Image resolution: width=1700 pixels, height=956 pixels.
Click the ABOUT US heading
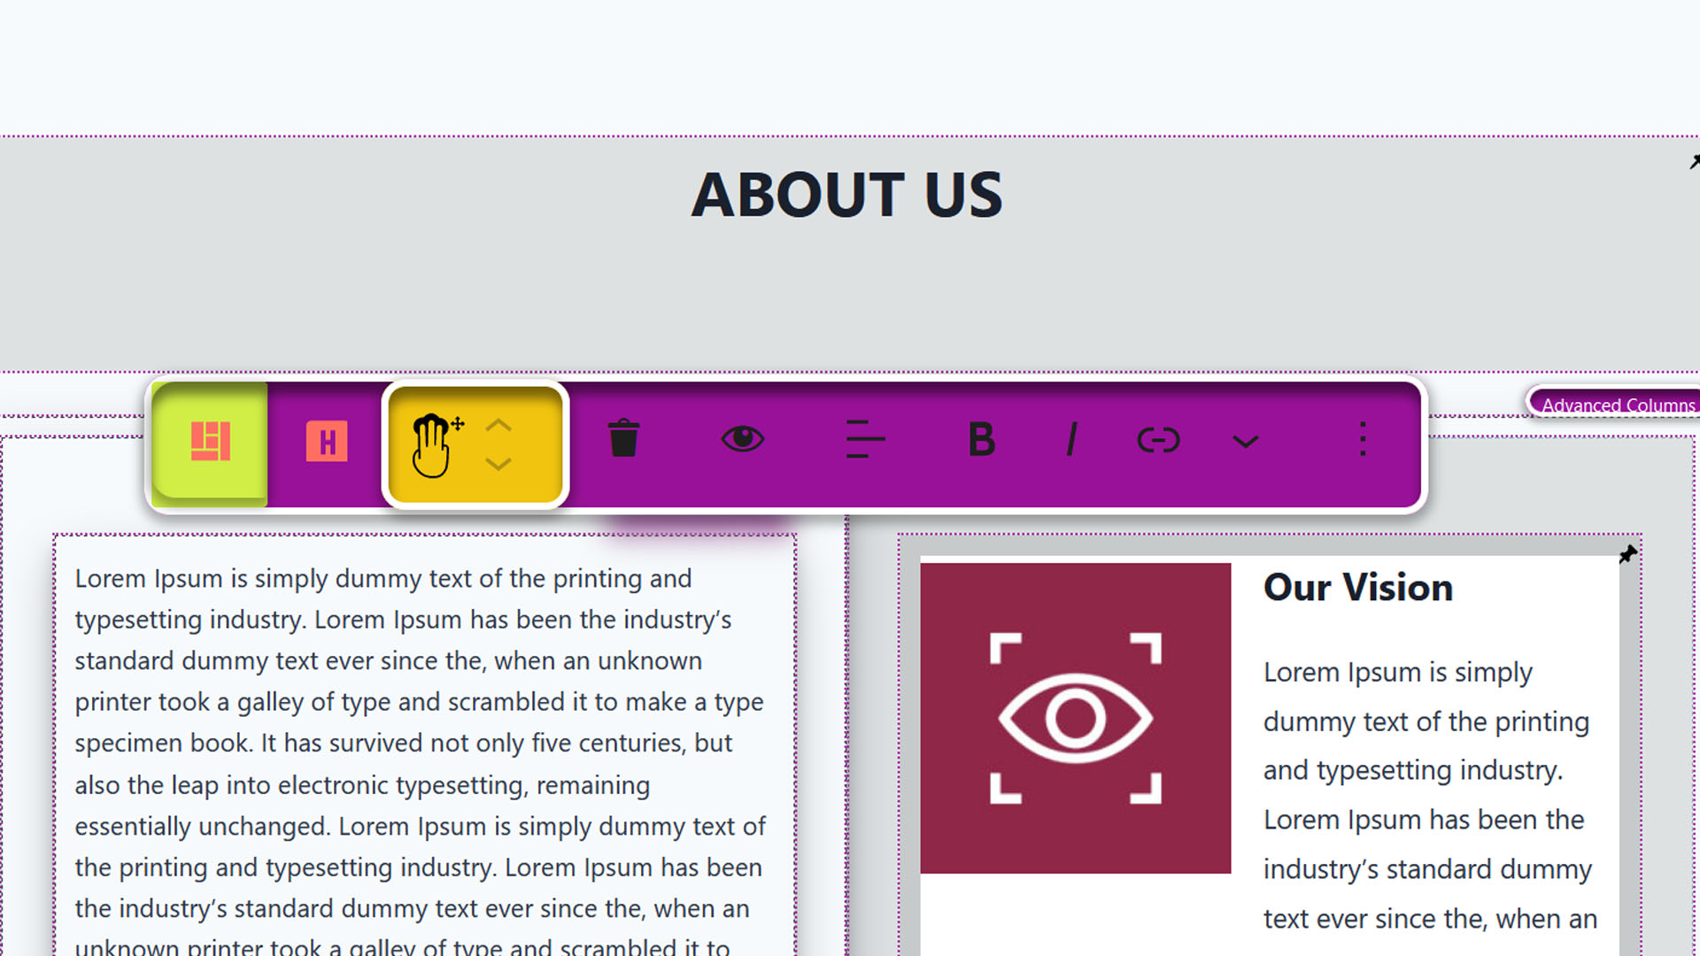[x=847, y=195]
